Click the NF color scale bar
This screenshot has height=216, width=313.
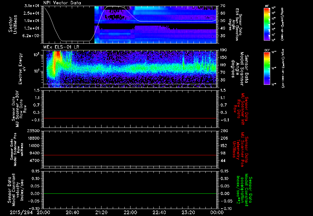tap(267, 24)
